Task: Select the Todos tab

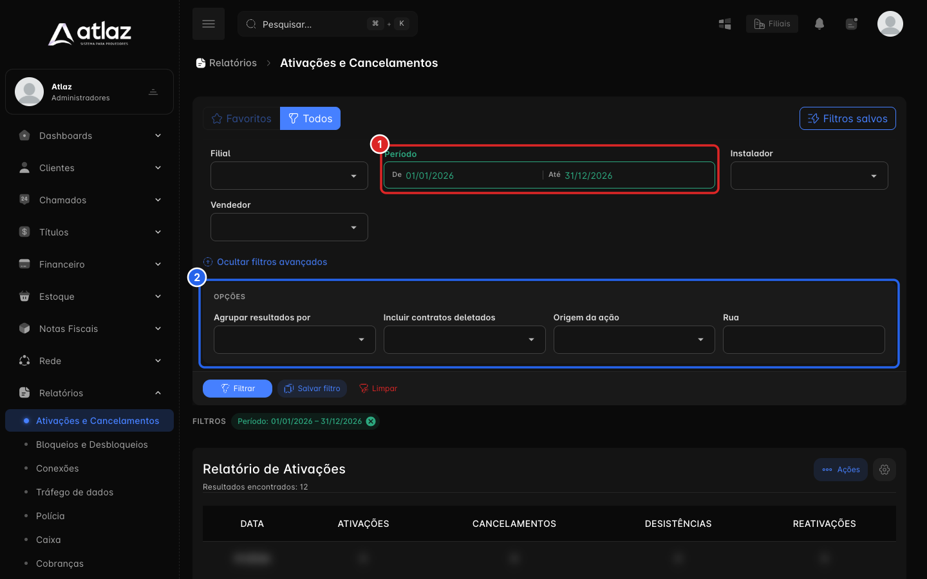Action: (310, 118)
